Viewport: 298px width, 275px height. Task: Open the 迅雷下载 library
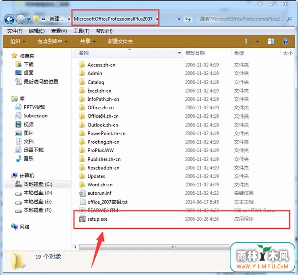click(33, 150)
